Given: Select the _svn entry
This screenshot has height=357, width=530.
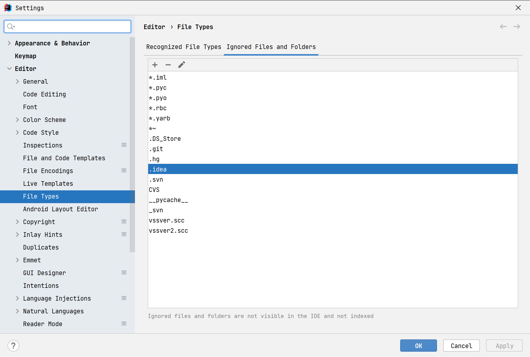Looking at the screenshot, I should [x=333, y=210].
